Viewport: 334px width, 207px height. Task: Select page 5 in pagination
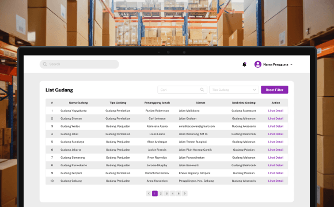pos(179,193)
